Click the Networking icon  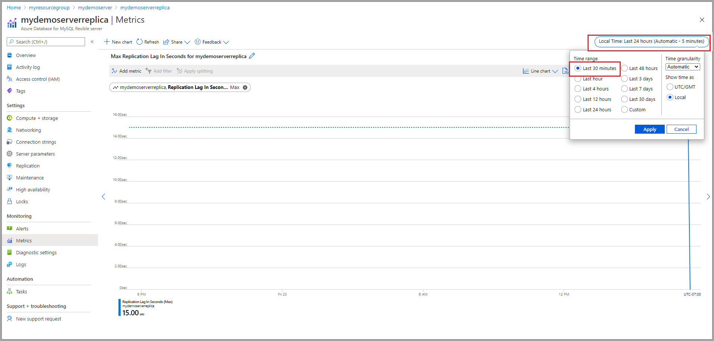pyautogui.click(x=10, y=130)
